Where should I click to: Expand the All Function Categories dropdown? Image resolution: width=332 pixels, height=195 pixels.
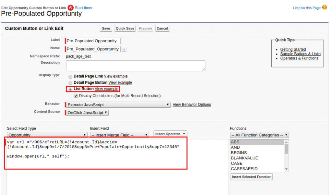point(259,135)
